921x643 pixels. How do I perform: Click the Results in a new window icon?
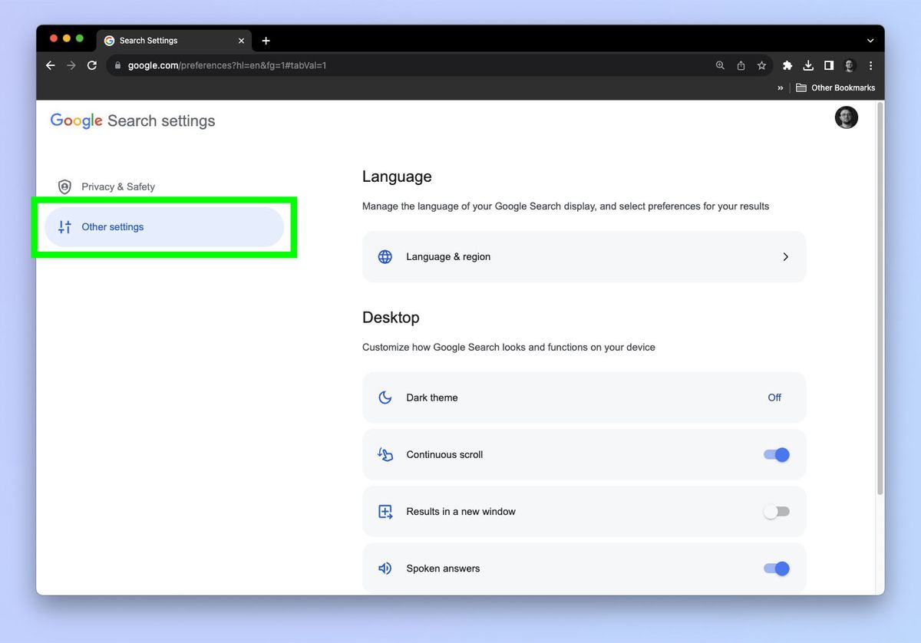(x=385, y=511)
